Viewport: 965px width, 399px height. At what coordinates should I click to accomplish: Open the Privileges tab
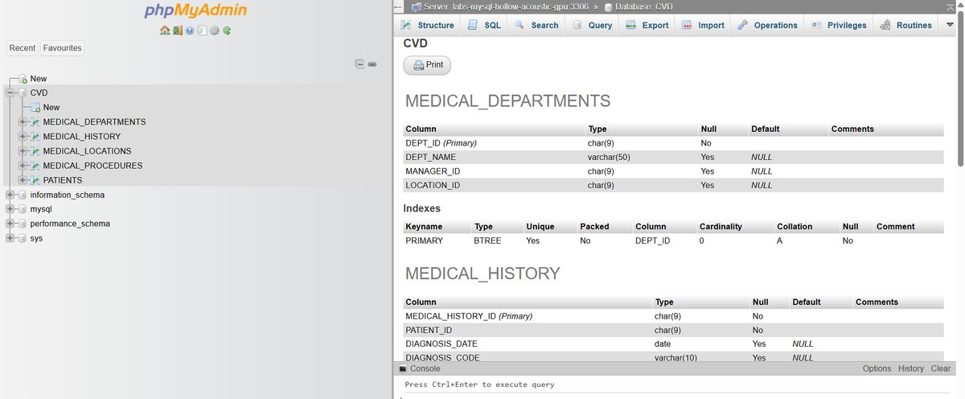839,25
